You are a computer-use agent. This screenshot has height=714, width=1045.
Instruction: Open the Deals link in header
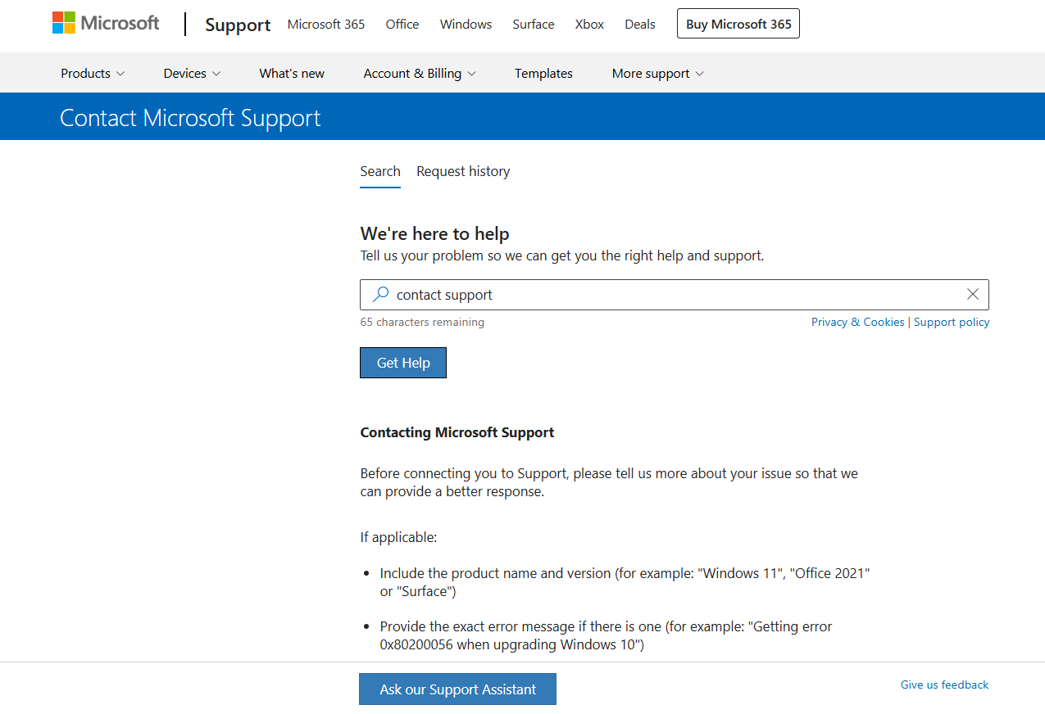pyautogui.click(x=640, y=25)
